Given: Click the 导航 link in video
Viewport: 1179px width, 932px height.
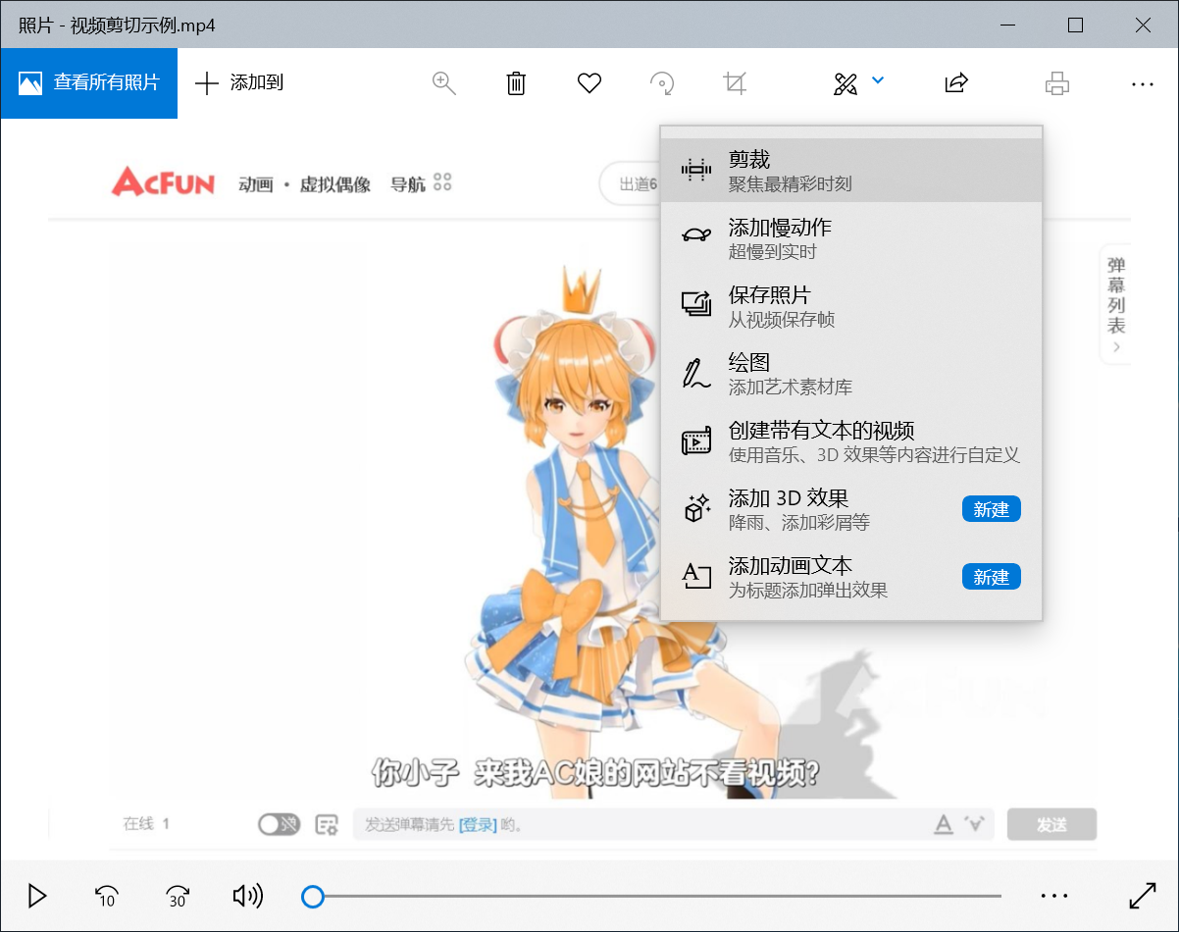Looking at the screenshot, I should pos(408,184).
